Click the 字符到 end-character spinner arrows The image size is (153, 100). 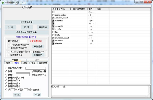point(29,90)
